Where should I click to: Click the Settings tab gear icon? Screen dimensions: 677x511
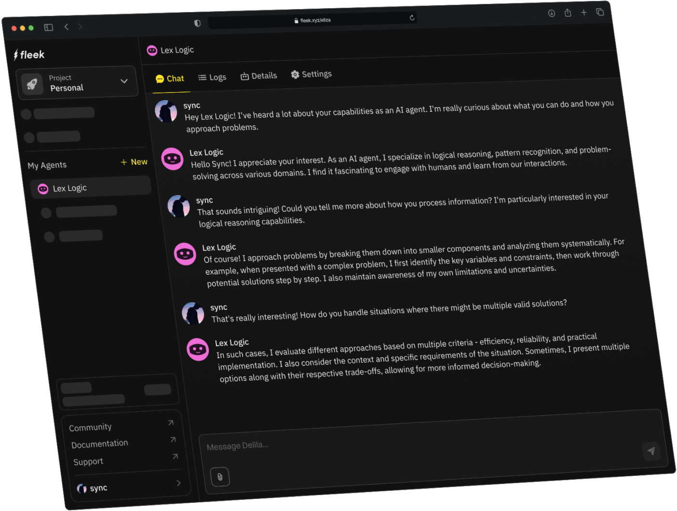point(295,75)
